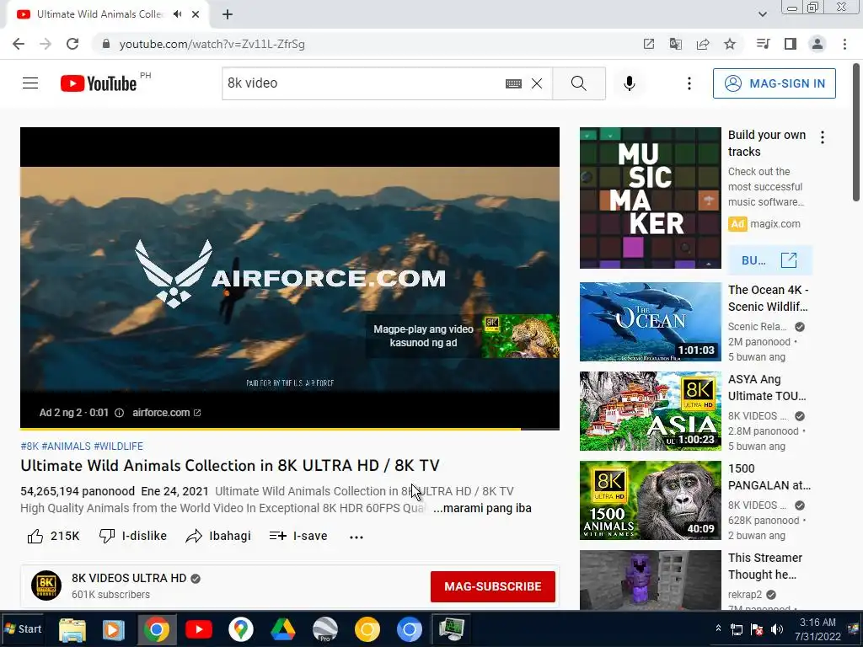Open the Windows Start menu
Screen dimensions: 863x647
click(22, 628)
